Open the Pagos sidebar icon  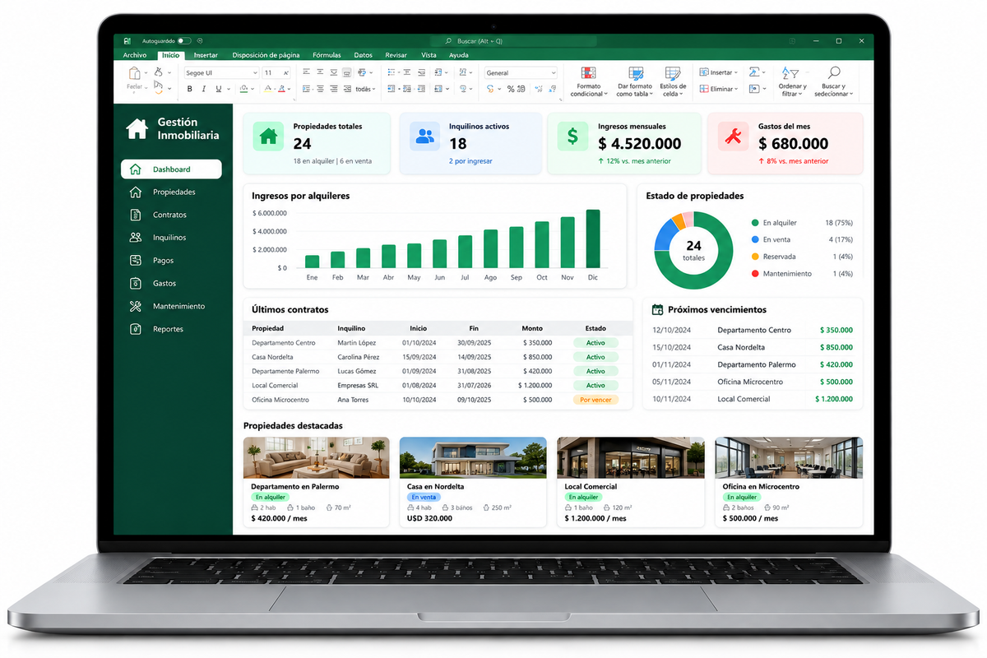[x=136, y=261]
